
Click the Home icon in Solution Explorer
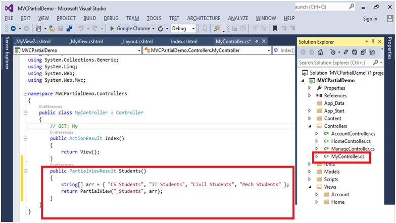320,52
